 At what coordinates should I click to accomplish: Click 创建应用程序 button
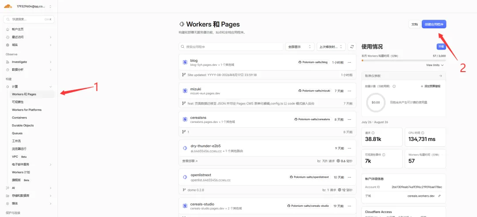click(434, 24)
